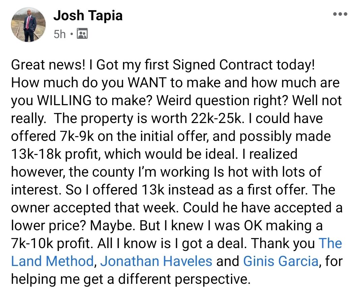Click the "Weird question right?" sentence
The image size is (364, 299).
point(221,100)
